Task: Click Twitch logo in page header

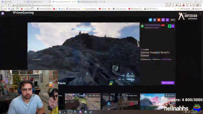Action: pos(3,13)
